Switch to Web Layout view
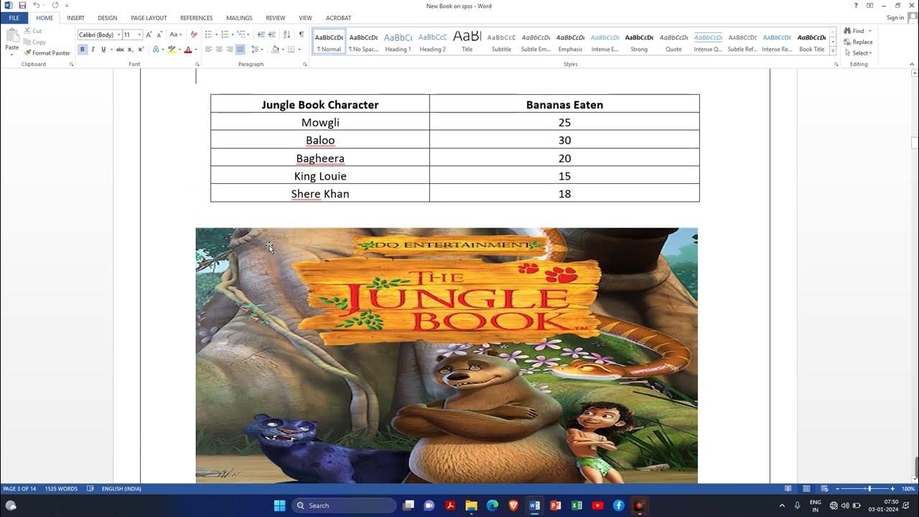Screen dimensions: 919x517 tap(824, 489)
